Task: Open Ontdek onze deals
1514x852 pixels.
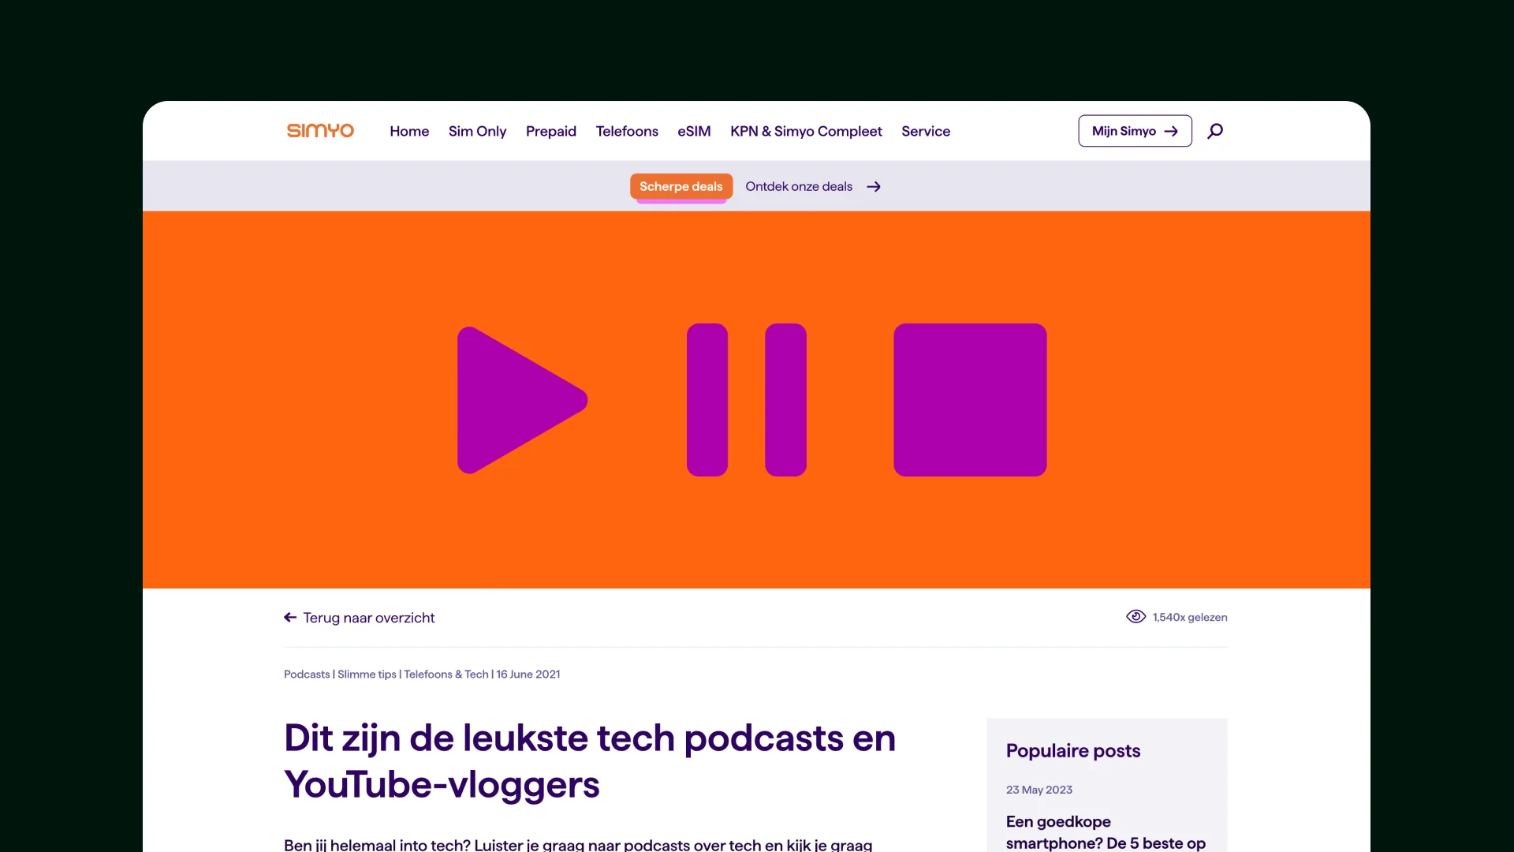Action: pyautogui.click(x=798, y=186)
